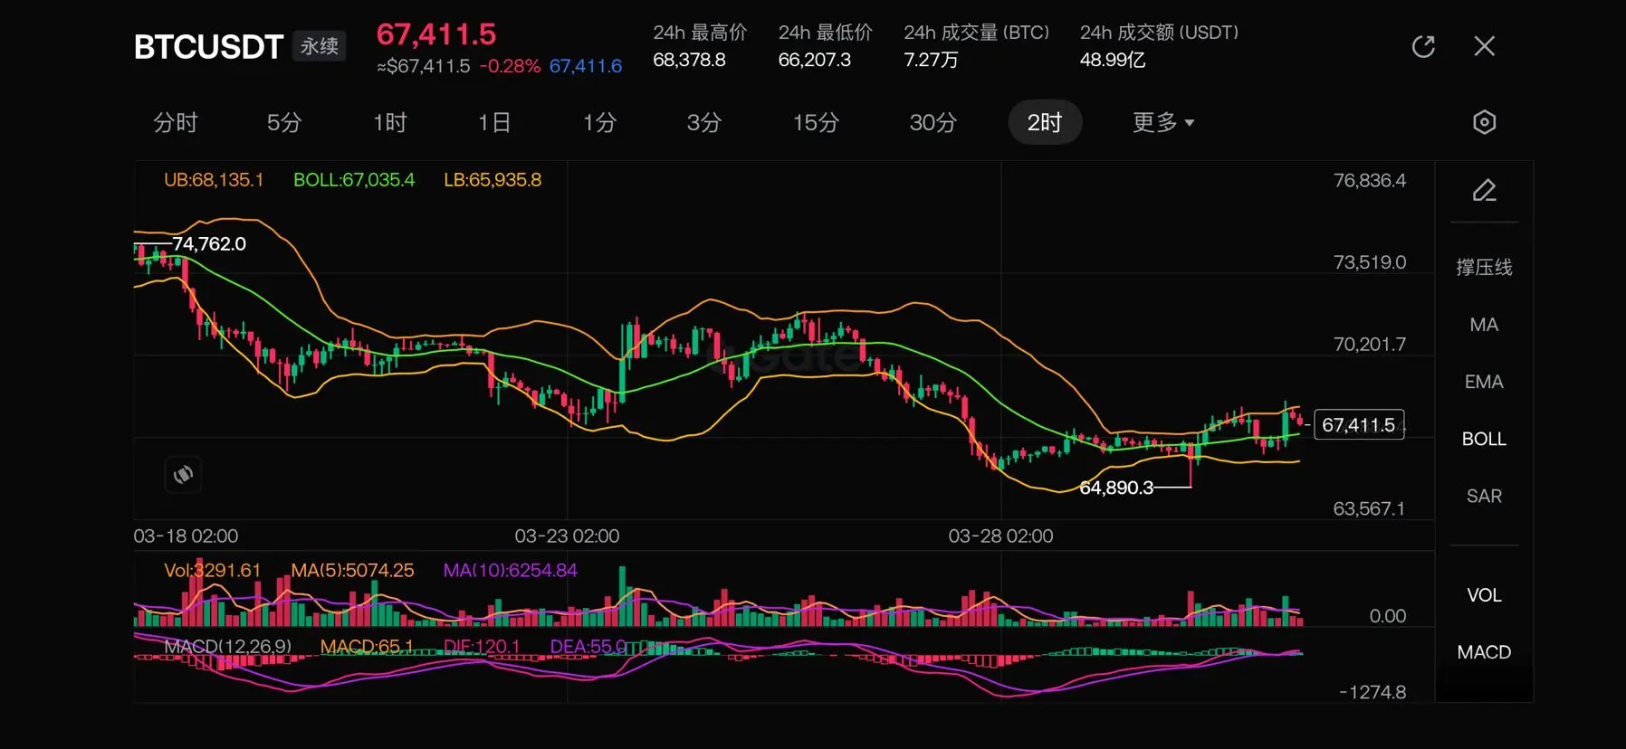Click the 03-18 02:00 time axis label

click(x=186, y=536)
